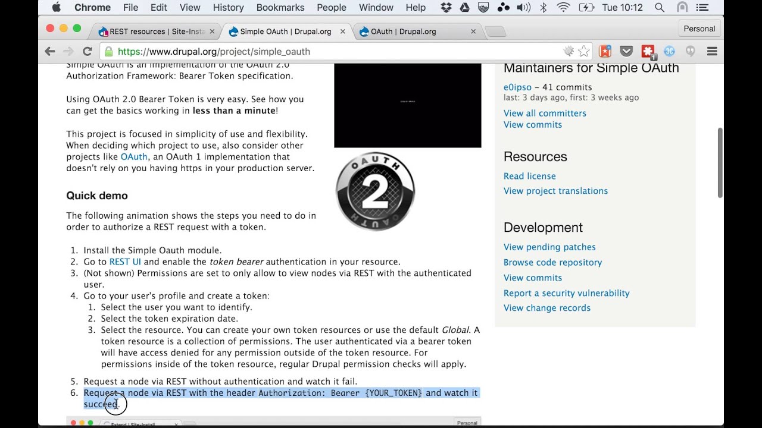Click the Google Drive menu bar icon
This screenshot has width=762, height=428.
click(x=465, y=7)
